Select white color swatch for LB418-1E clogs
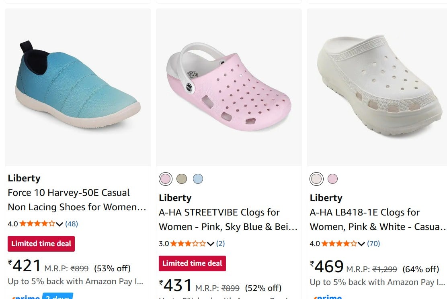Screen dimensions: 447x299 316,179
